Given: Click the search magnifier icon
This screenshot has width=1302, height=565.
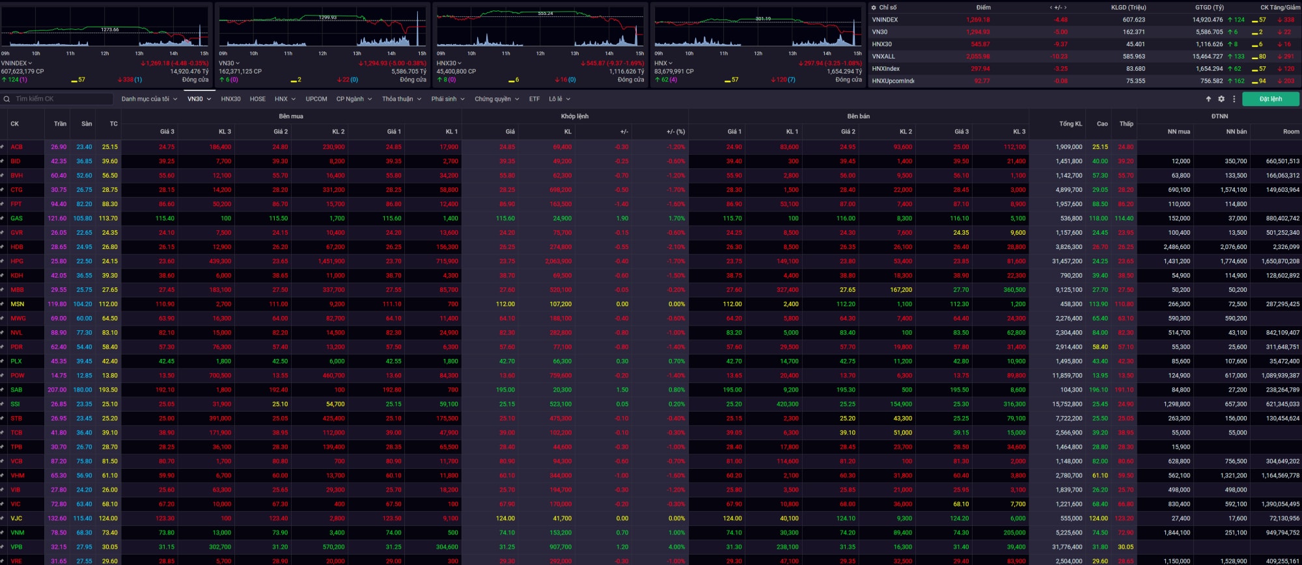Looking at the screenshot, I should (7, 99).
